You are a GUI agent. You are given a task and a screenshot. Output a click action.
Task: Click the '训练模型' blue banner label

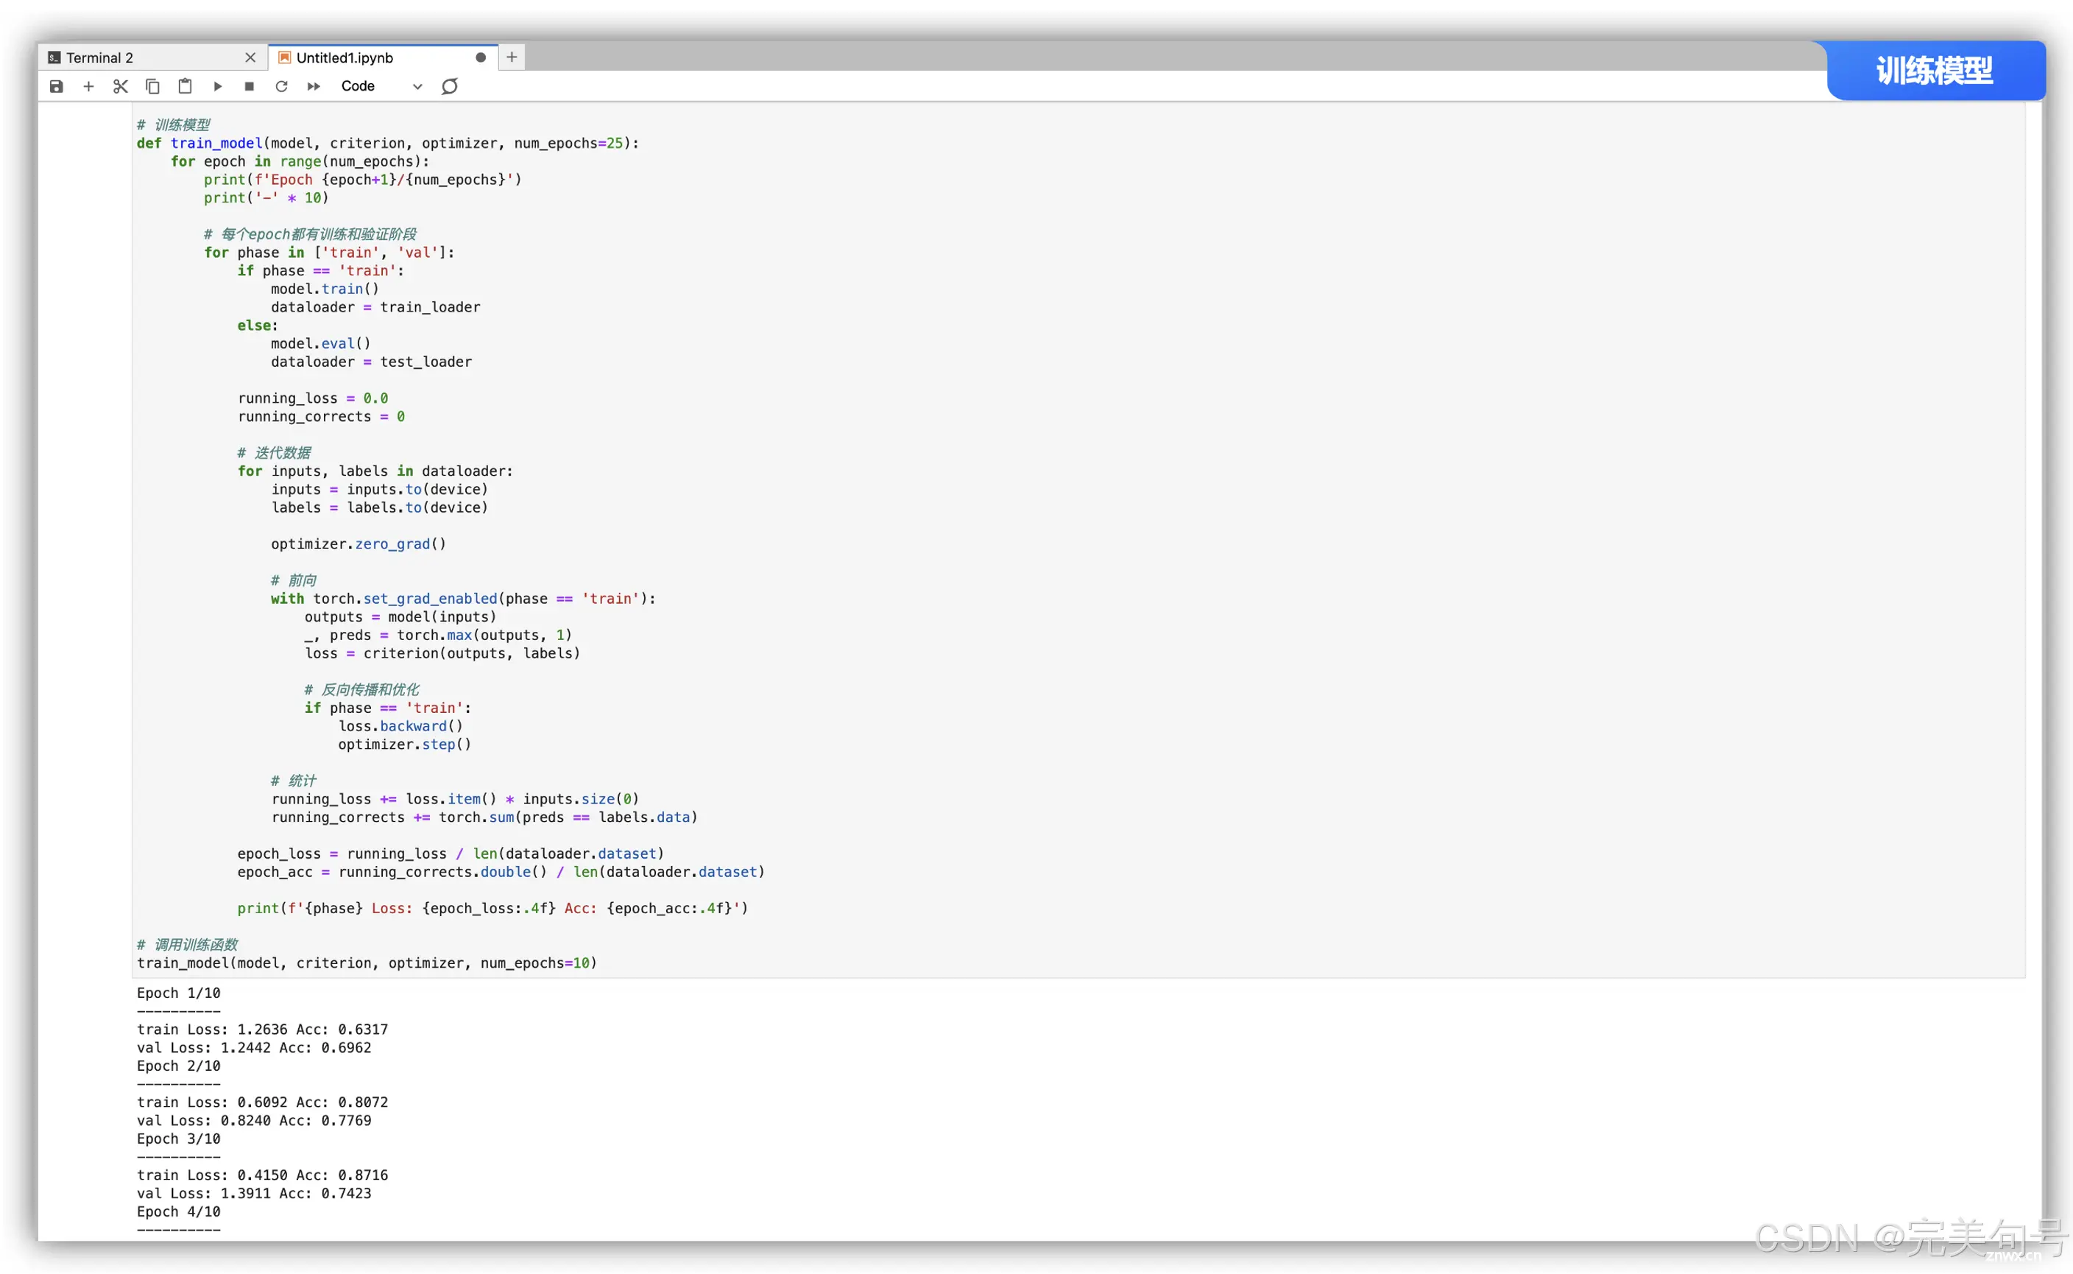1935,71
